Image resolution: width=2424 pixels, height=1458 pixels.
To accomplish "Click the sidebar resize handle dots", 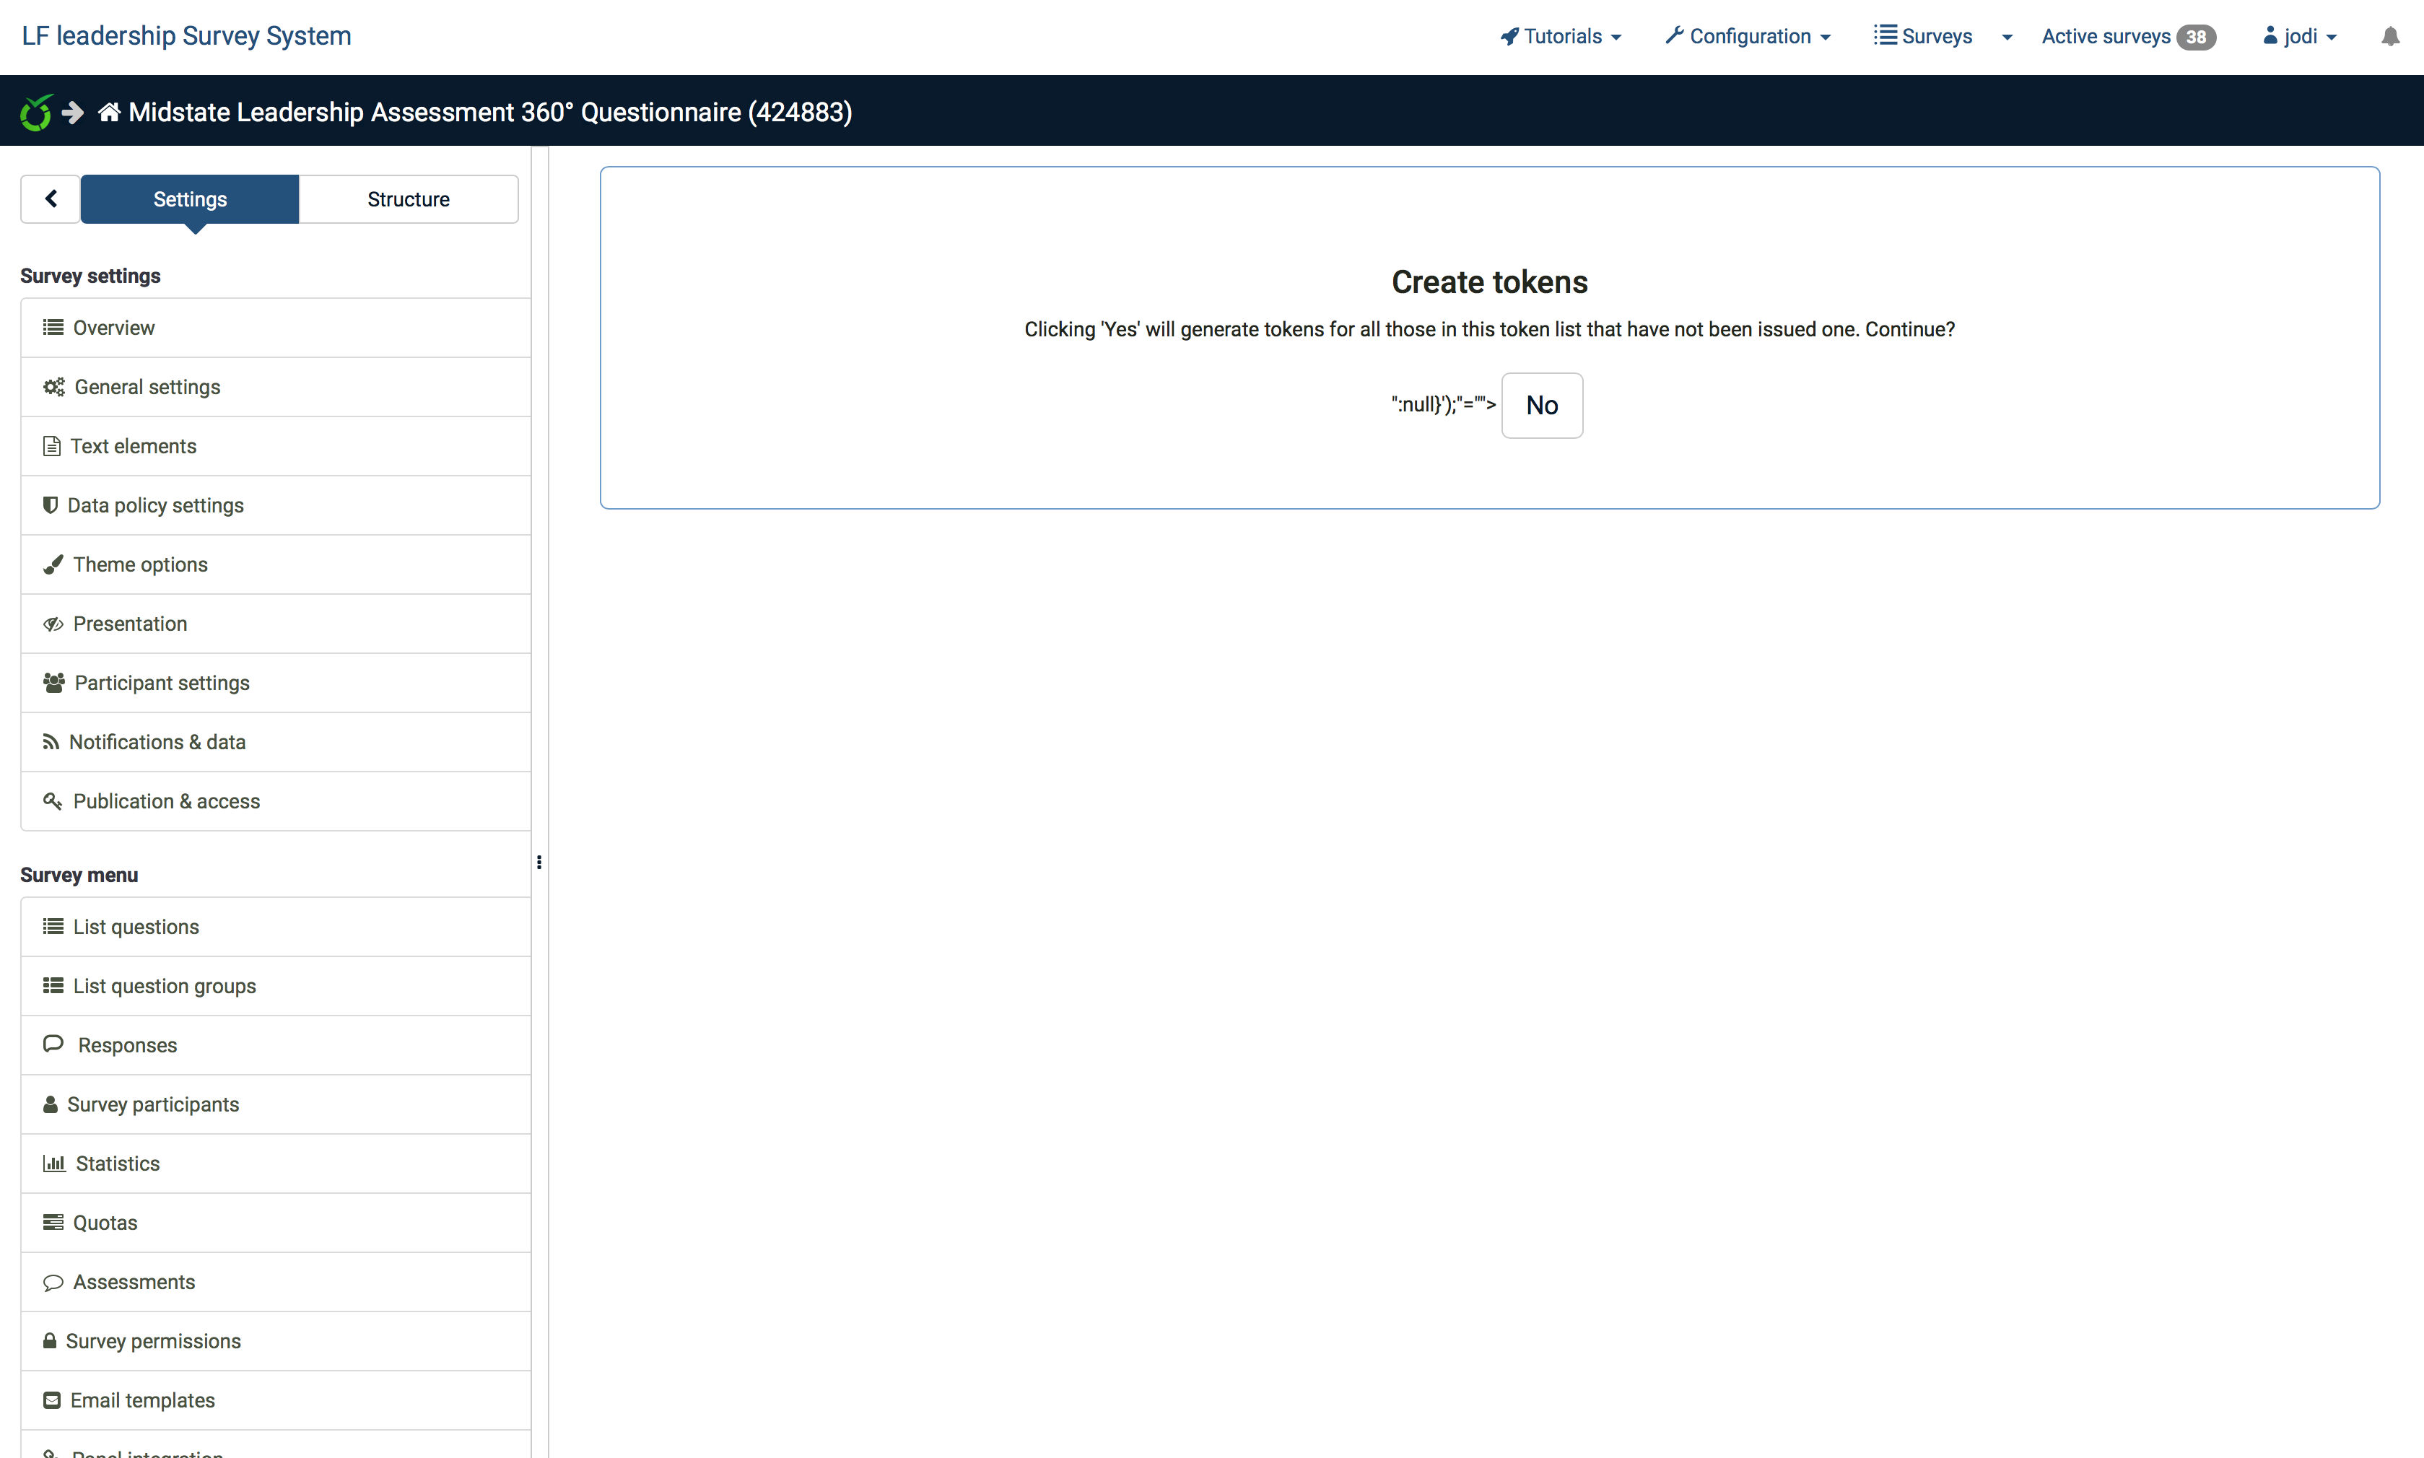I will point(539,862).
